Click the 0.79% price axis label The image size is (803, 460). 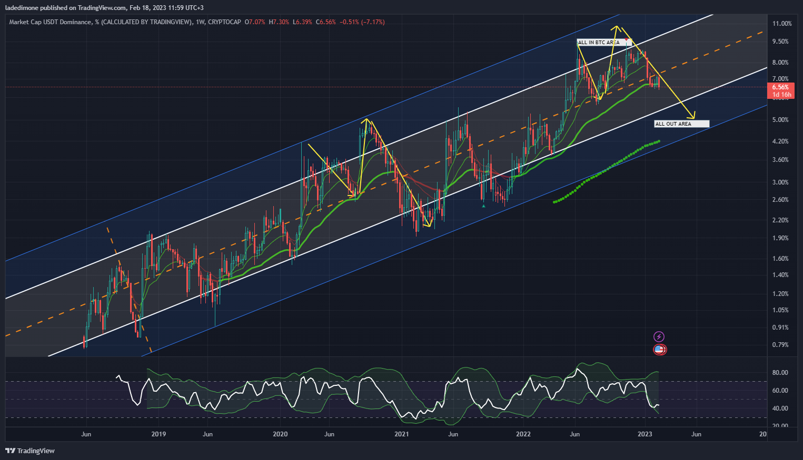pyautogui.click(x=780, y=345)
